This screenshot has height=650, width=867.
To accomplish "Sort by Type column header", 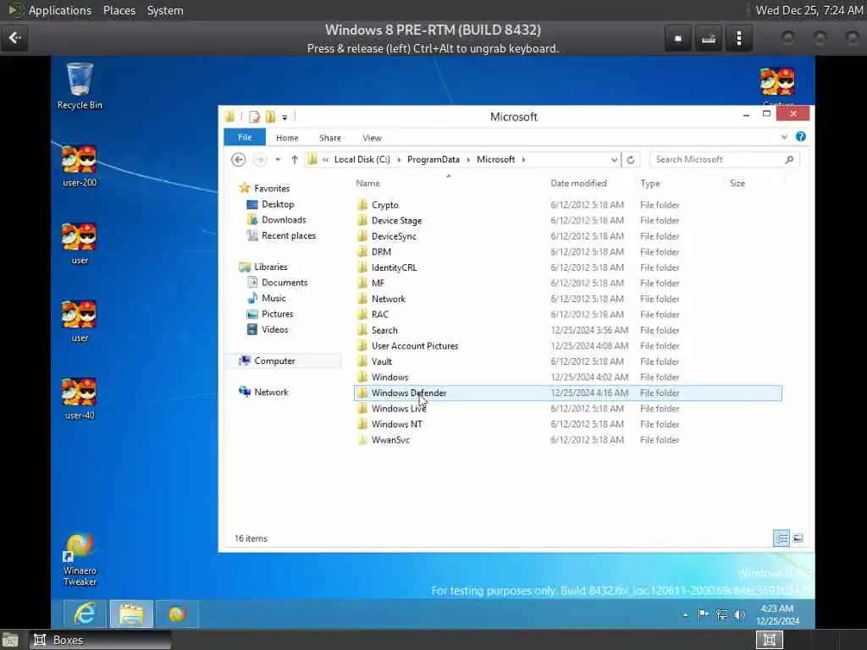I will point(680,183).
